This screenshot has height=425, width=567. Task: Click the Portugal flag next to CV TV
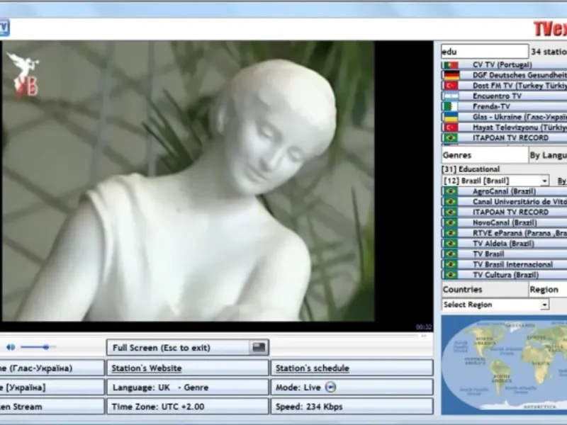coord(450,64)
